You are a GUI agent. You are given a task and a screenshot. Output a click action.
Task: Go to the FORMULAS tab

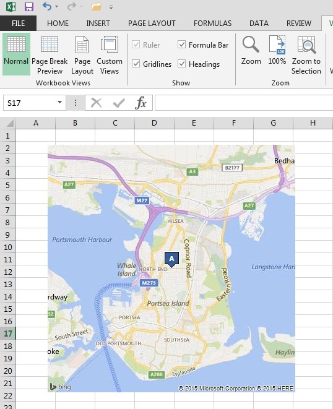tap(212, 24)
